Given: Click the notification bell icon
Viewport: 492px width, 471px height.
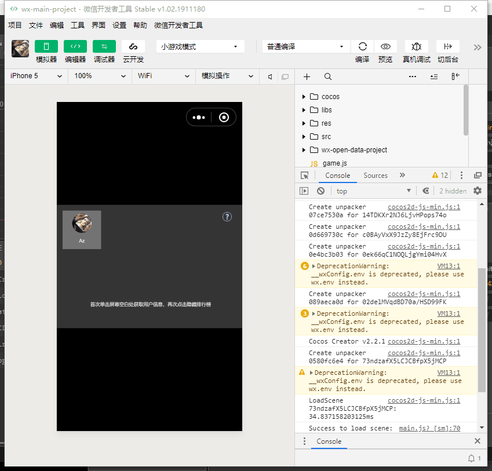Looking at the screenshot, I should [x=471, y=458].
